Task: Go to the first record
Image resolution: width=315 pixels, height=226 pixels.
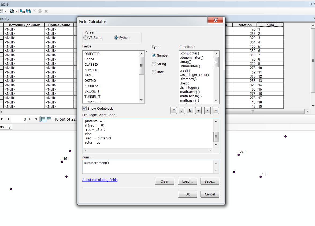Action: pos(2,119)
